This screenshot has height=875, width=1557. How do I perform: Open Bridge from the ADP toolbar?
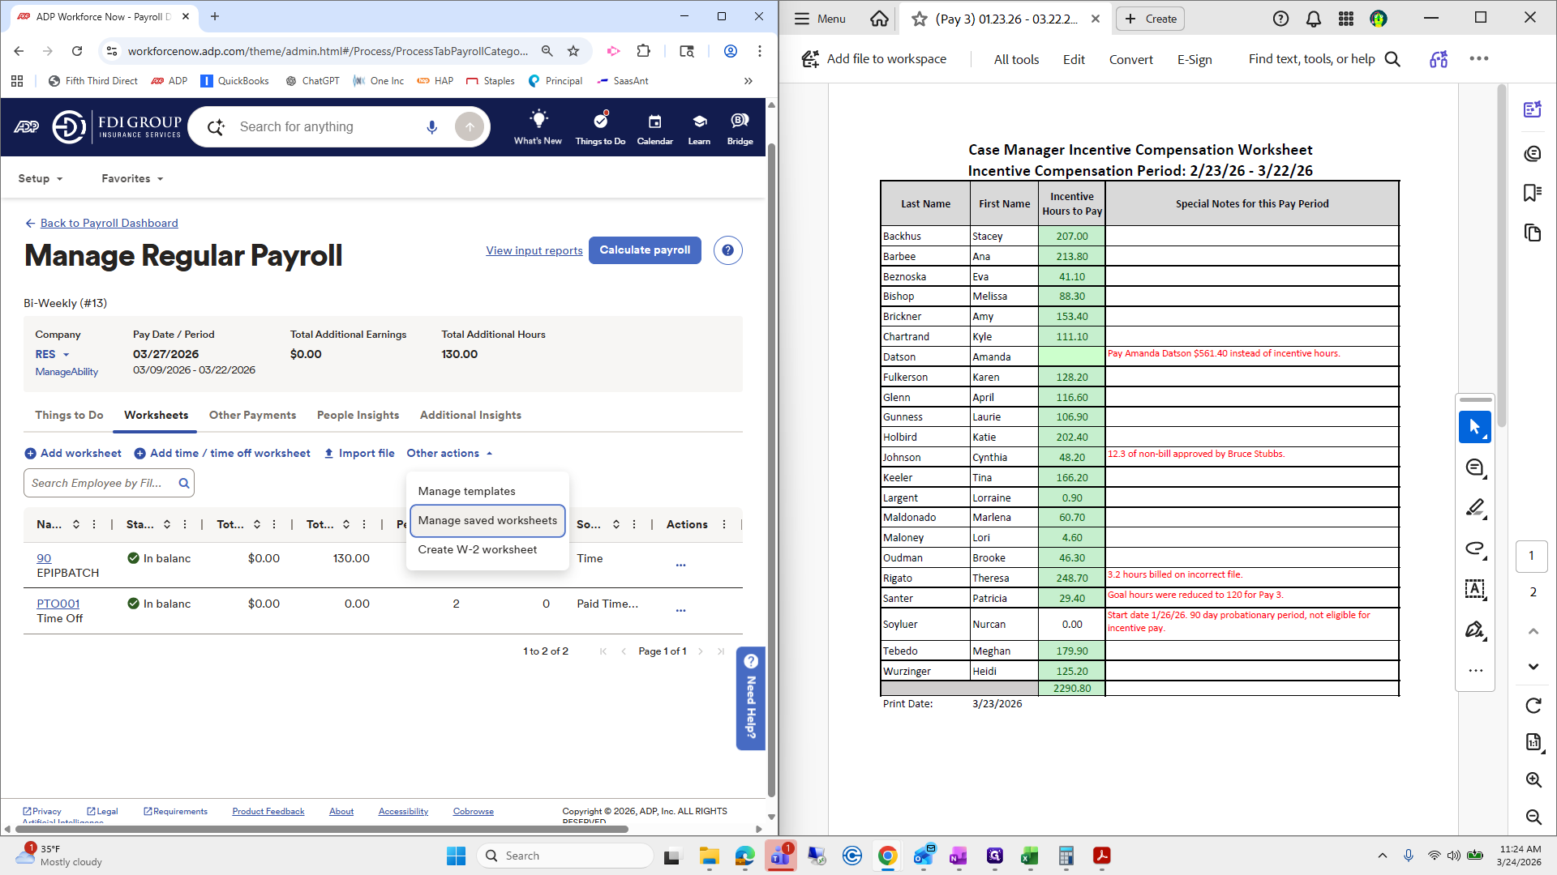(x=739, y=126)
